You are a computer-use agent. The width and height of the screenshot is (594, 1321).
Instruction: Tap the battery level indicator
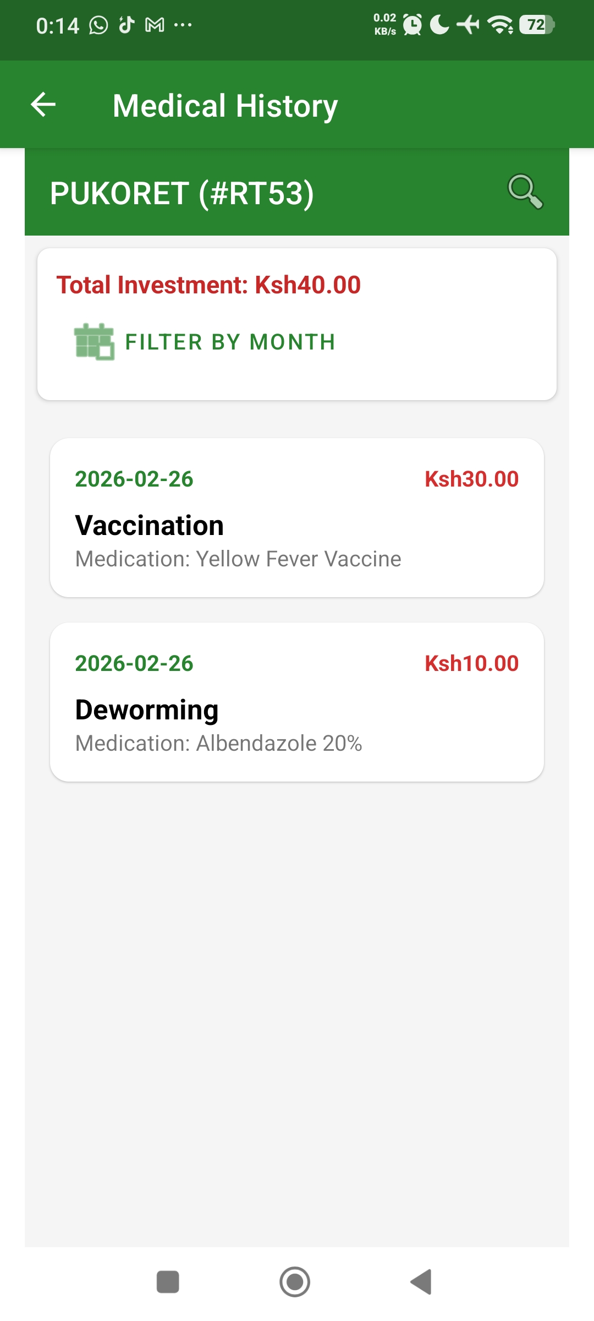coord(536,25)
